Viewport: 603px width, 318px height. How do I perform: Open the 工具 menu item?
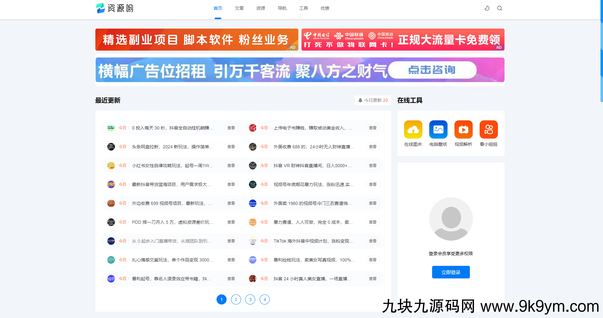point(303,8)
